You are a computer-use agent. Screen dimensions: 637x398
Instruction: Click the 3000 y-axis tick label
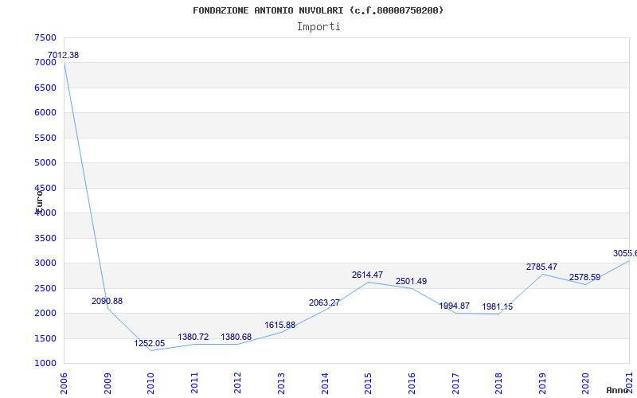(45, 263)
